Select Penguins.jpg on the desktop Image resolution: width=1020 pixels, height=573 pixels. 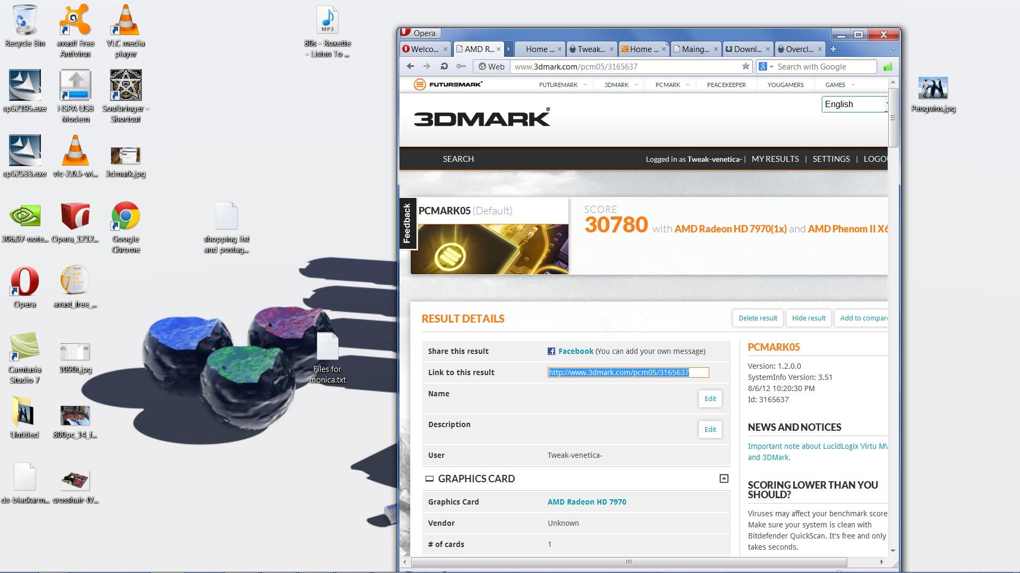click(x=933, y=95)
